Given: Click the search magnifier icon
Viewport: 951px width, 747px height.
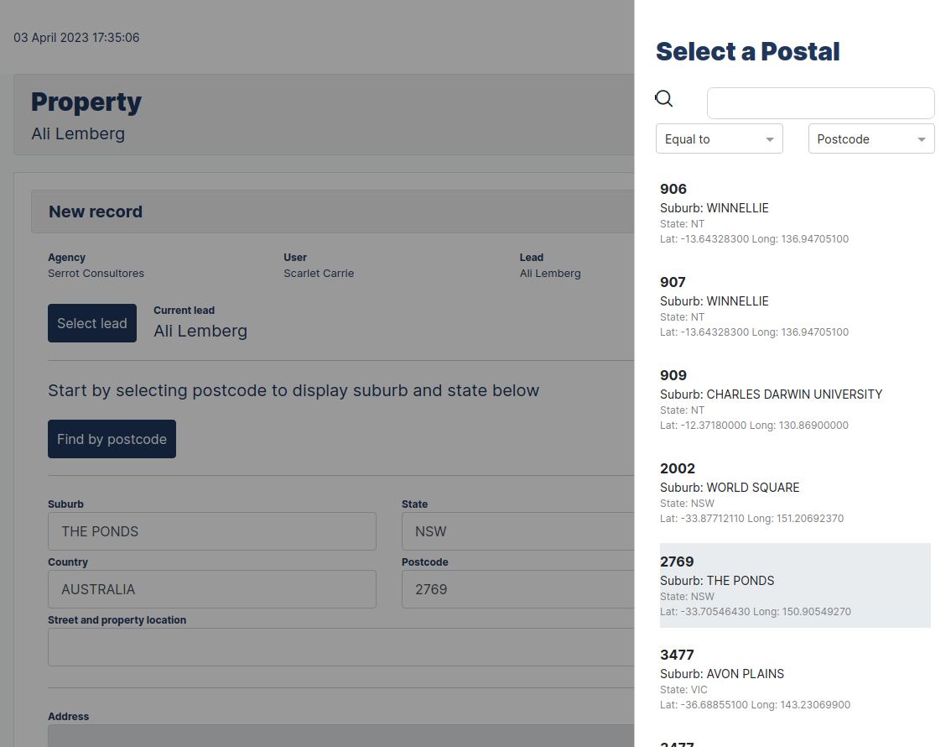Looking at the screenshot, I should [663, 98].
